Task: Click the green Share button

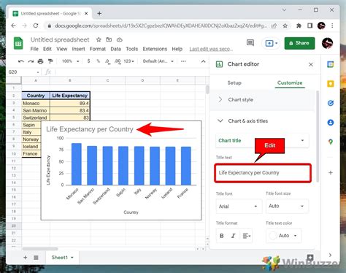Action: [x=299, y=43]
